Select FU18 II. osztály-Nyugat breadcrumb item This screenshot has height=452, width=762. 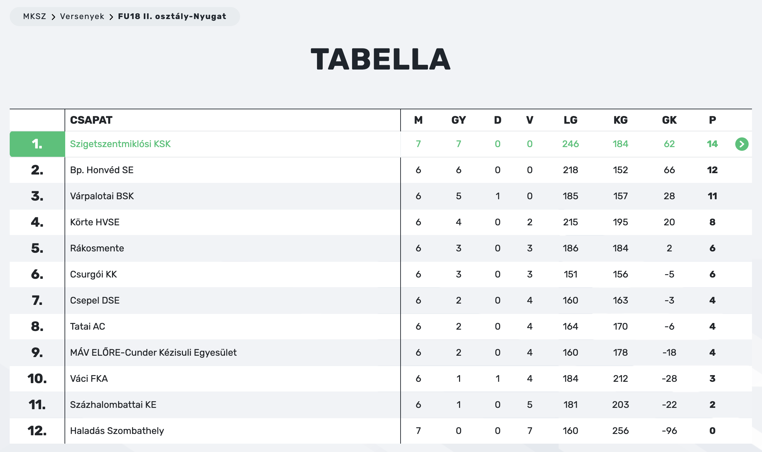click(x=172, y=16)
